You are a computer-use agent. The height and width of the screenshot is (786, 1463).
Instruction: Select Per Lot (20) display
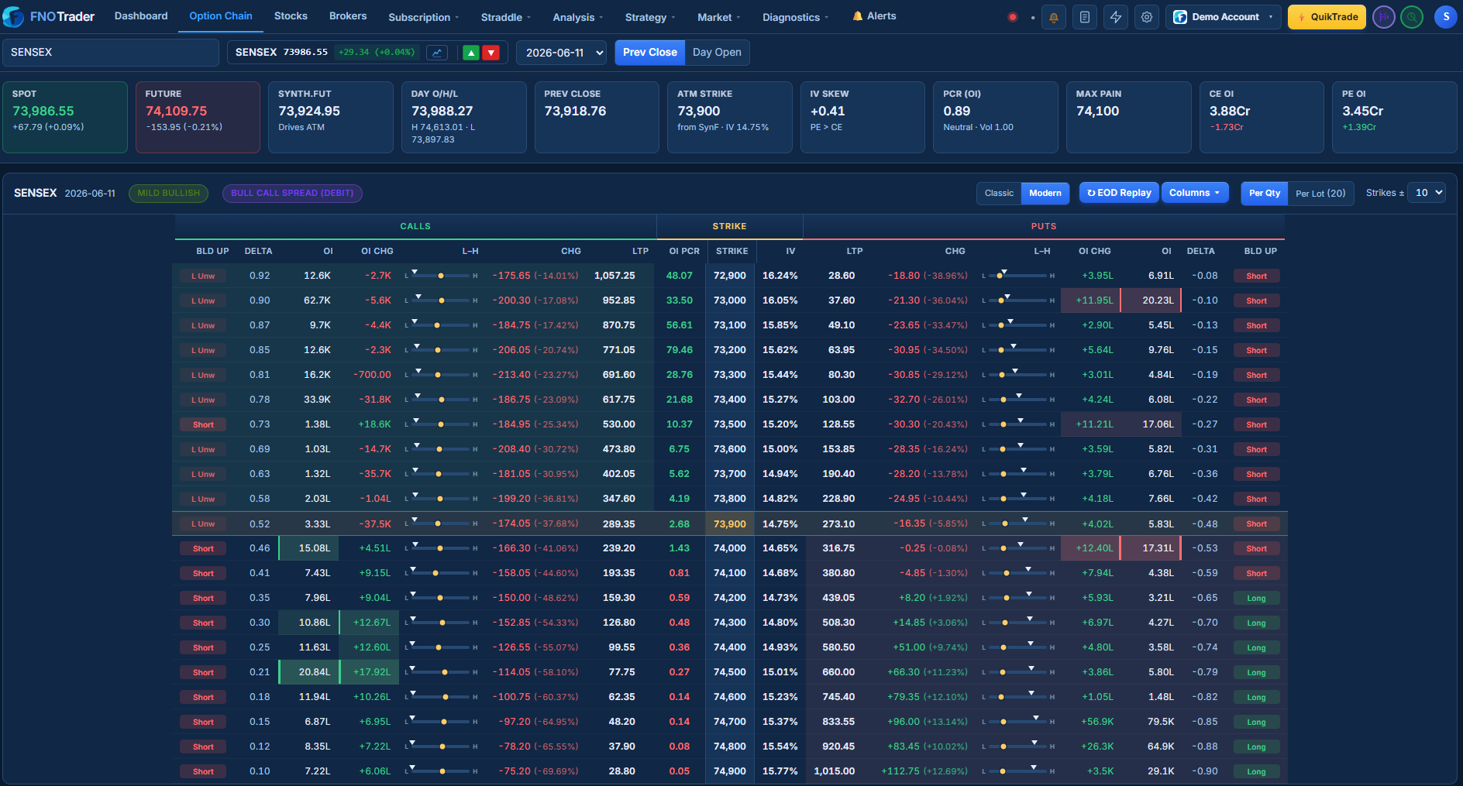click(x=1320, y=193)
